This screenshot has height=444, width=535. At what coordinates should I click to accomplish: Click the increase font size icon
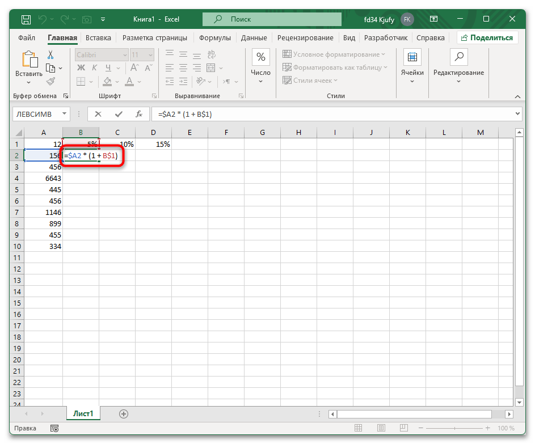[x=134, y=68]
